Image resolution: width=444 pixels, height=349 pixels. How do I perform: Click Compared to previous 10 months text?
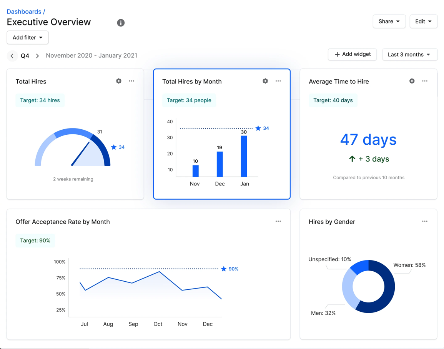point(369,178)
